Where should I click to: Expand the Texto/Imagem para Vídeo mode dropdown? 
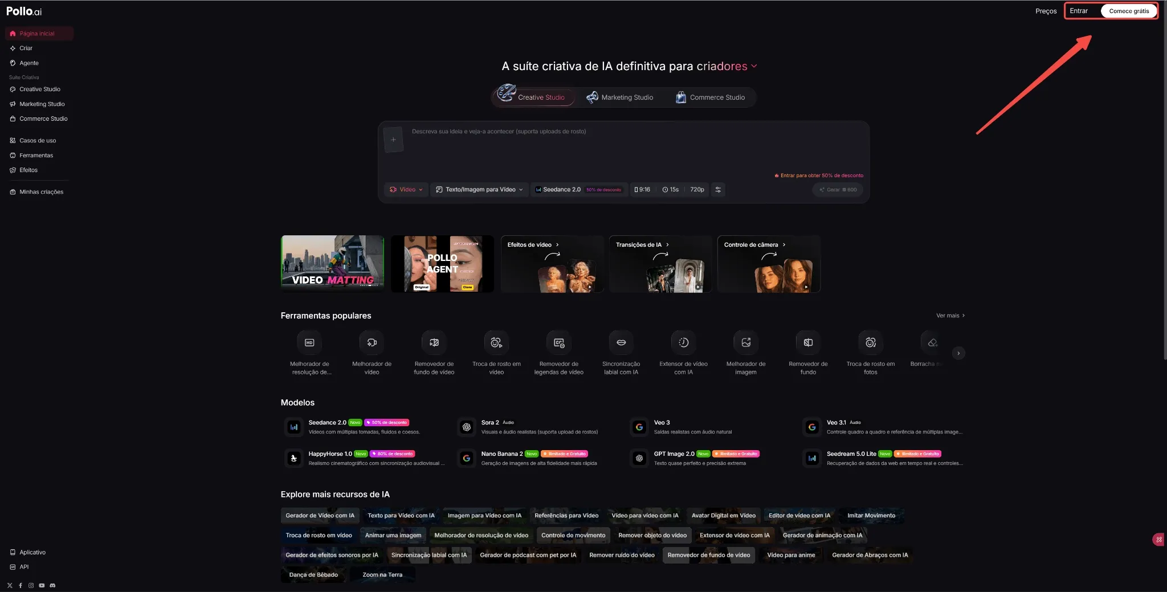click(479, 190)
